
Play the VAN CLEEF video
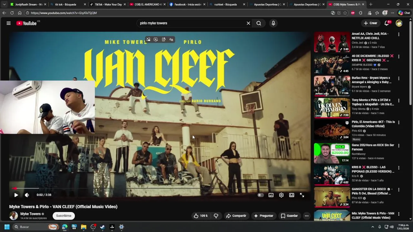pyautogui.click(x=16, y=195)
